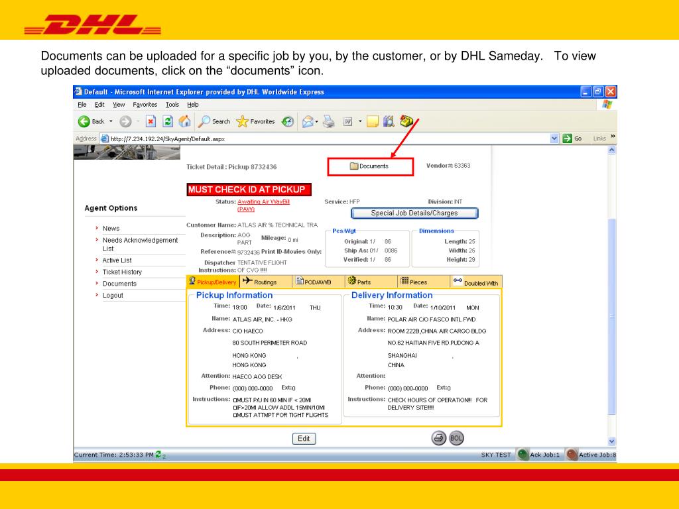Viewport: 679px width, 509px height.
Task: Click in the address URL field
Action: point(329,139)
